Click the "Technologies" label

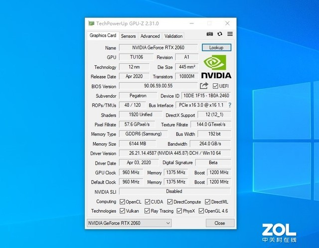pyautogui.click(x=104, y=211)
